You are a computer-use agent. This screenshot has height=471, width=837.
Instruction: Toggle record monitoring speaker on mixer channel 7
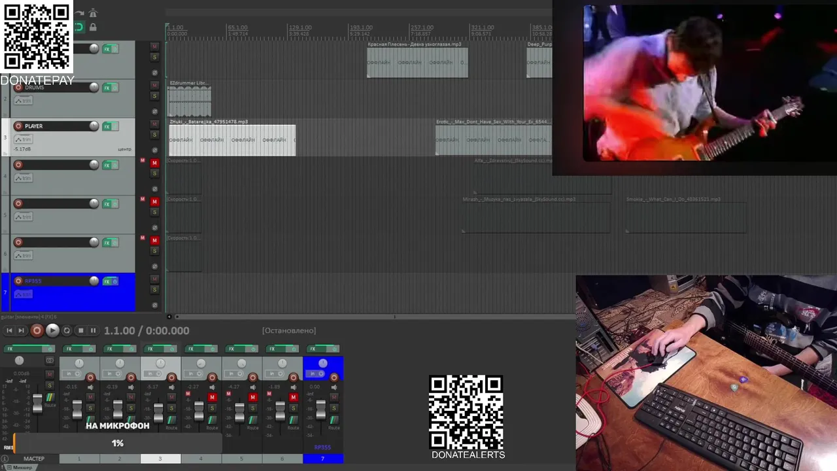tap(334, 387)
